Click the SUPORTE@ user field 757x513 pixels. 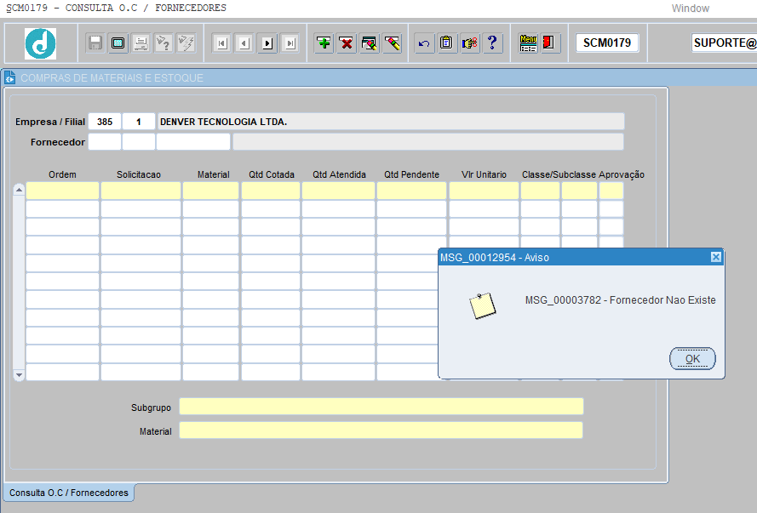pyautogui.click(x=724, y=43)
